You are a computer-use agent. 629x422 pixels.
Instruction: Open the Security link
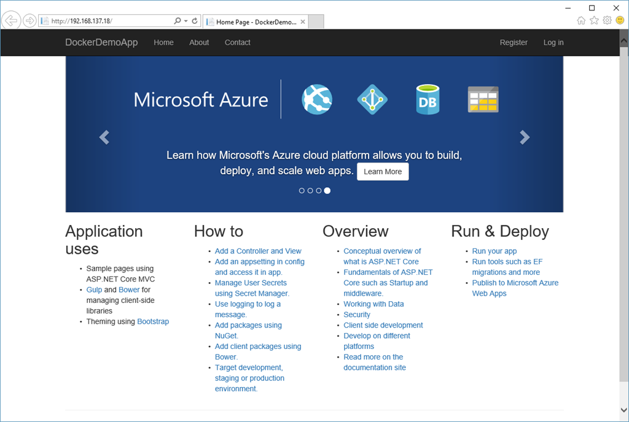coord(357,315)
